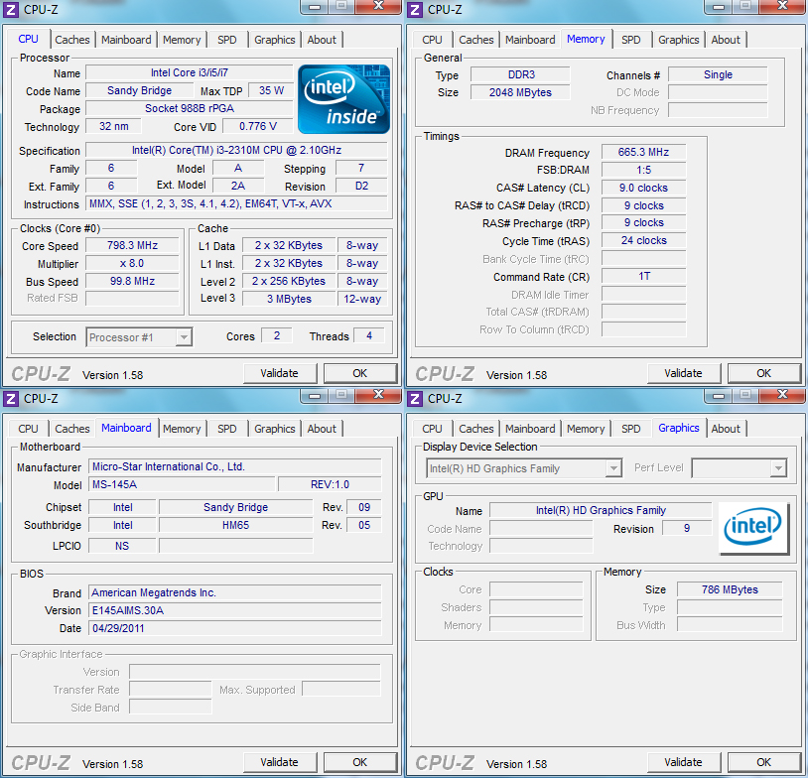Close the CPU window with its X button
This screenshot has width=808, height=778.
pos(378,6)
